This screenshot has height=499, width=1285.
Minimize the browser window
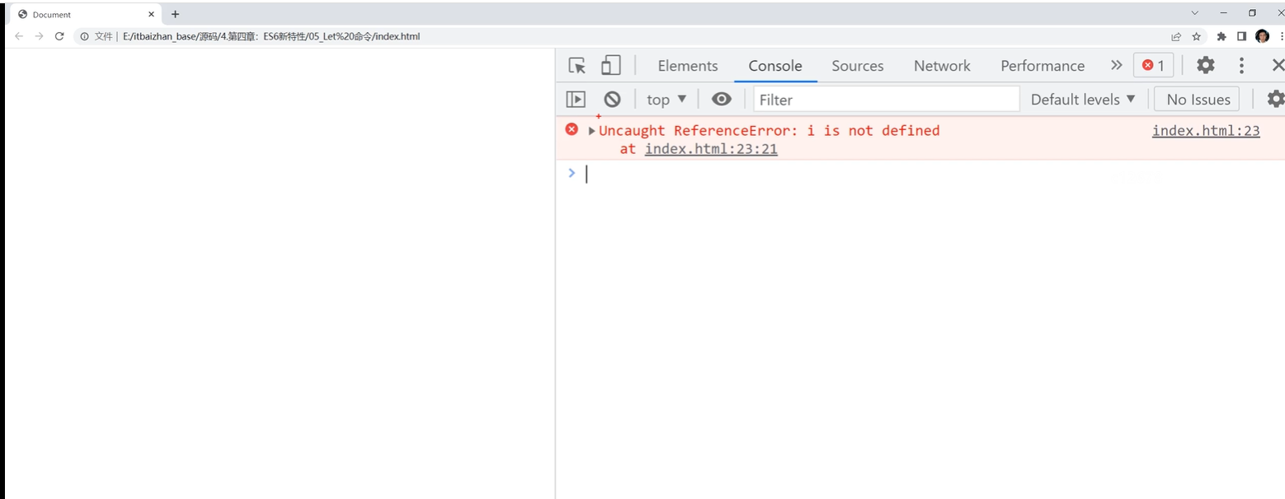[1223, 13]
